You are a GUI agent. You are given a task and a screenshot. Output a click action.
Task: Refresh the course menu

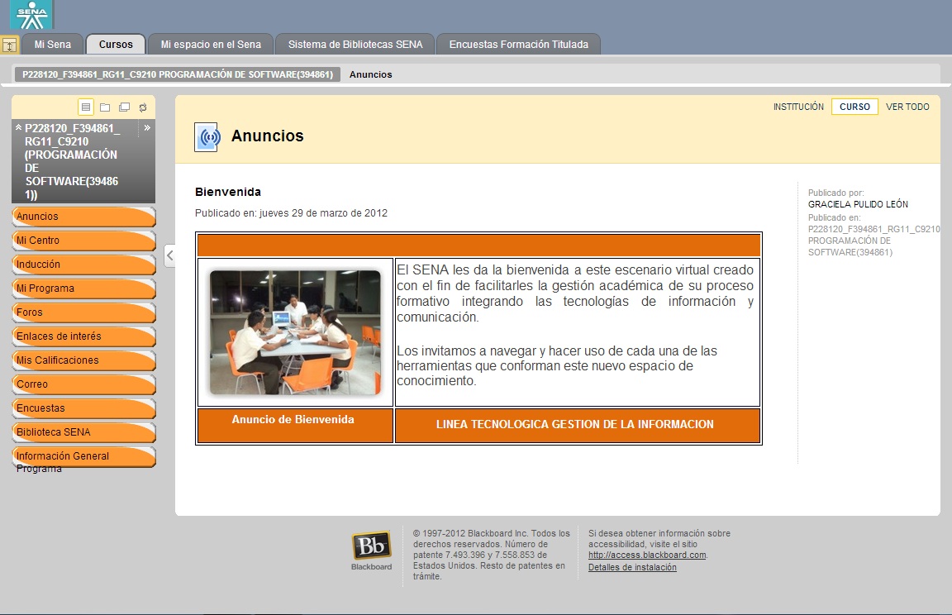(x=142, y=107)
